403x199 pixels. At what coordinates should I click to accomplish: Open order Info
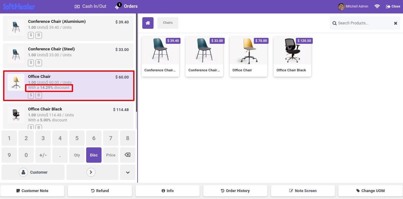pyautogui.click(x=168, y=191)
